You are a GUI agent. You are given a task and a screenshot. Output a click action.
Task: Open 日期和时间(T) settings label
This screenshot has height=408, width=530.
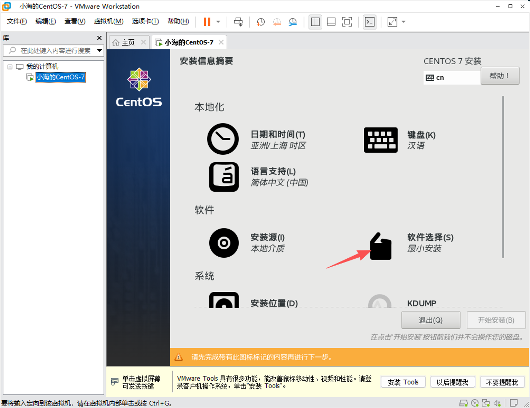pos(278,134)
